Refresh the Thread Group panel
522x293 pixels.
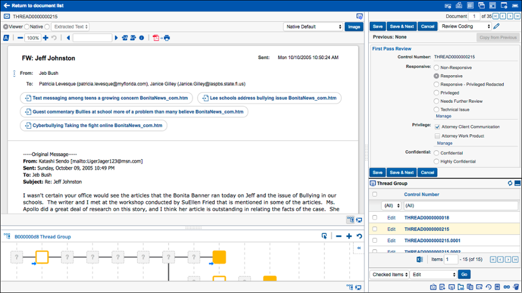pyautogui.click(x=510, y=183)
